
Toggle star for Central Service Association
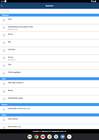(4, 28)
